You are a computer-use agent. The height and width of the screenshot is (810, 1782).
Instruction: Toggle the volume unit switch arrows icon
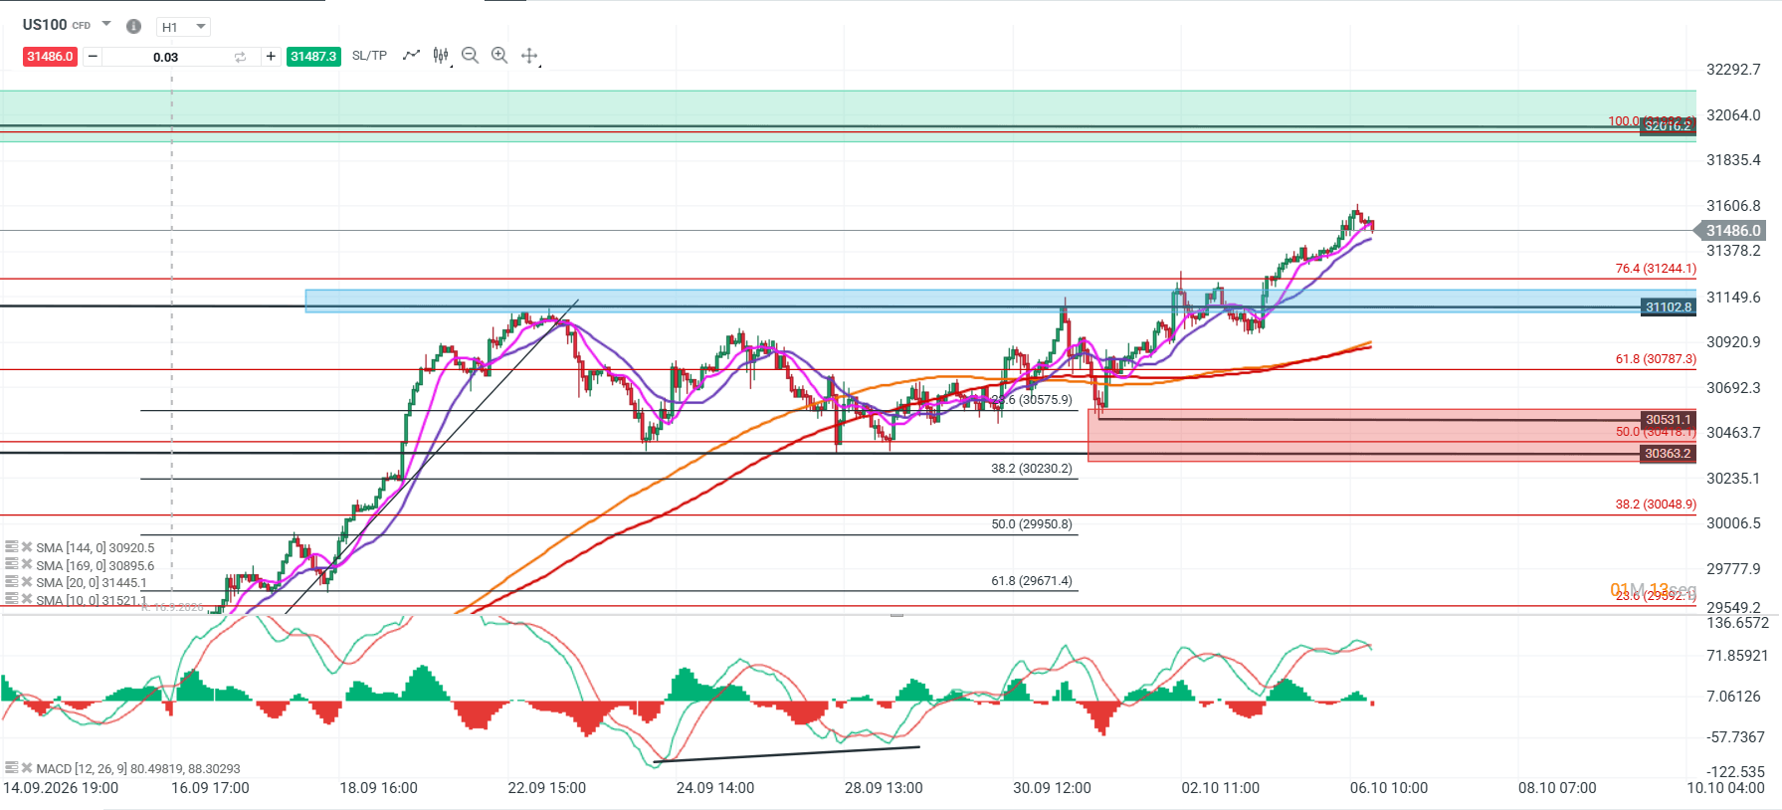[x=240, y=57]
